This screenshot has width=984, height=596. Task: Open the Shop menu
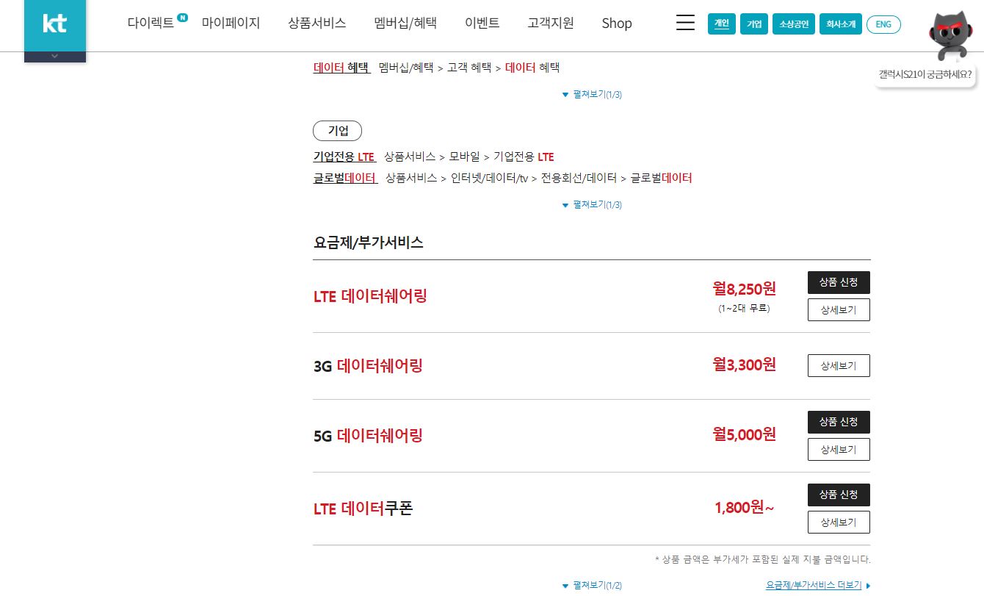tap(617, 24)
